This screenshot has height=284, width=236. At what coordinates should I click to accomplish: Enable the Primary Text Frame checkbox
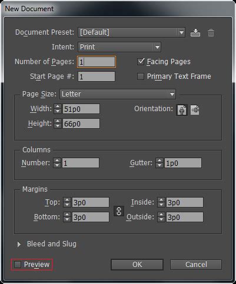tap(141, 76)
